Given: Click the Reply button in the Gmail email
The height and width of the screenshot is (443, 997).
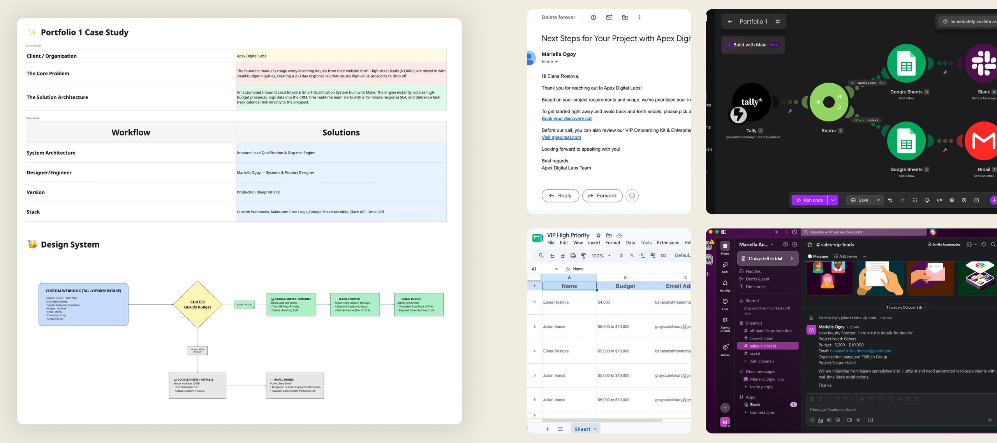Looking at the screenshot, I should click(560, 196).
